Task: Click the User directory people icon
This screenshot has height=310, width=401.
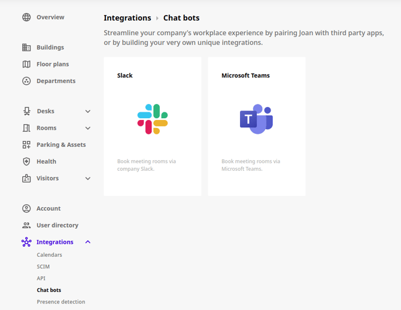Action: [26, 225]
